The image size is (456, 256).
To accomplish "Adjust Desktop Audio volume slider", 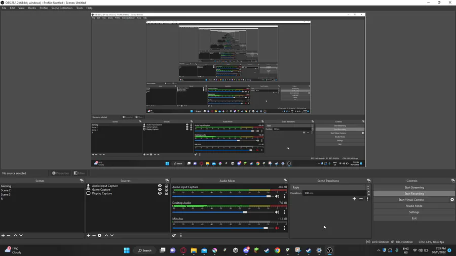I will [222, 212].
